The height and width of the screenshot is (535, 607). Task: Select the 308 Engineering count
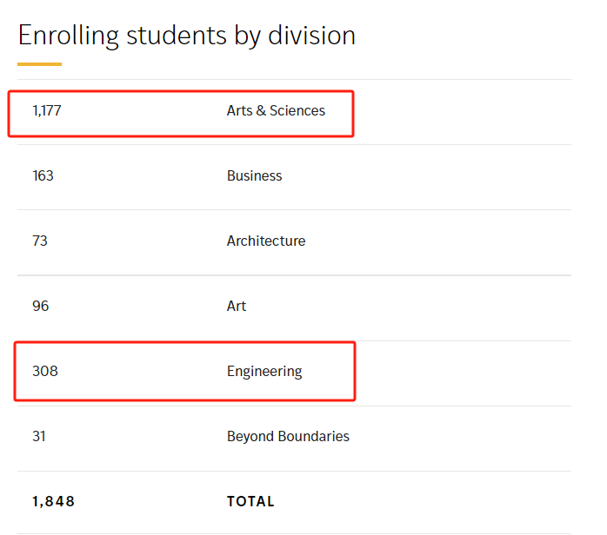pos(45,371)
